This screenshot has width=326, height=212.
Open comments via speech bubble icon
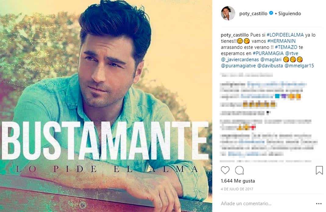pos(239,170)
